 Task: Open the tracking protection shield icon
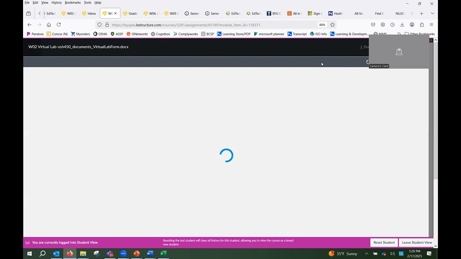[x=100, y=25]
